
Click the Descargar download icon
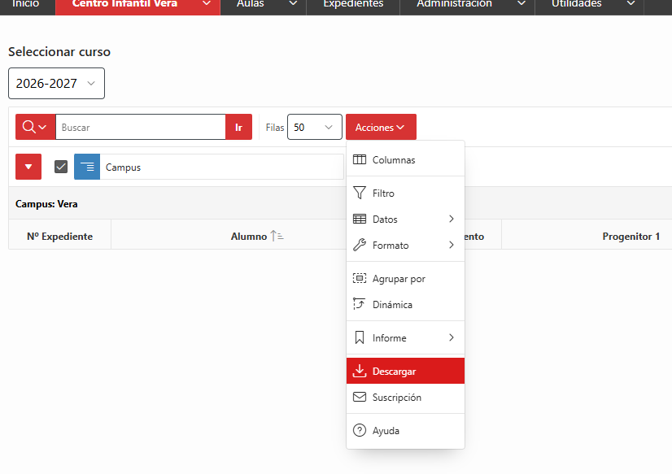359,371
